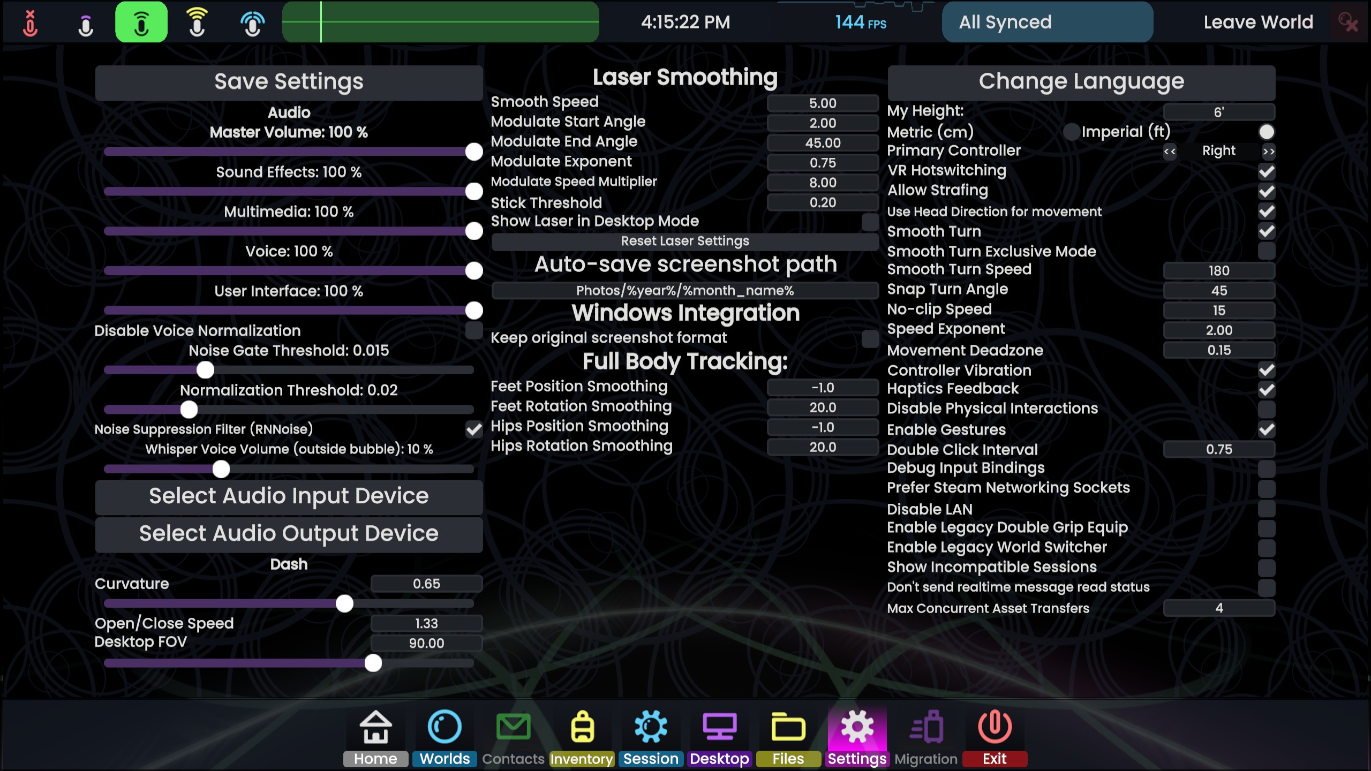This screenshot has width=1371, height=771.
Task: Select the Metric (cm) radio button
Action: coord(1071,132)
